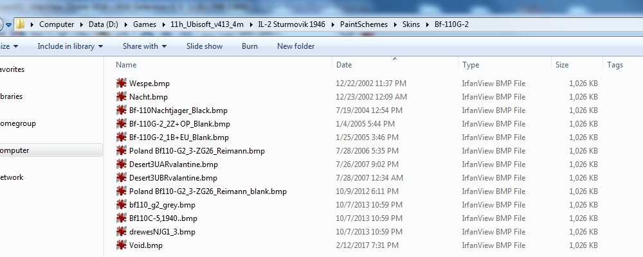The height and width of the screenshot is (257, 643).
Task: Click the Desert3UARvalantine.bmp file icon
Action: (x=122, y=164)
